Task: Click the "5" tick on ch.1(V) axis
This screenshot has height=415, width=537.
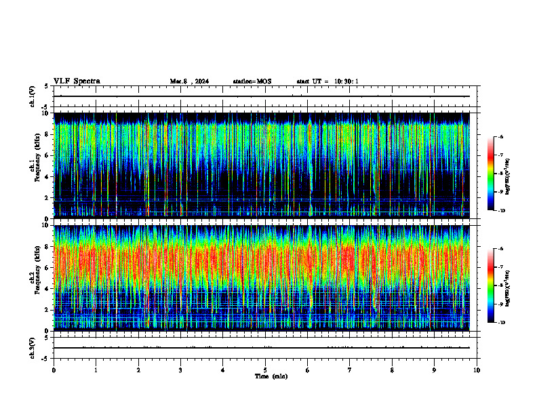Action: pos(46,86)
